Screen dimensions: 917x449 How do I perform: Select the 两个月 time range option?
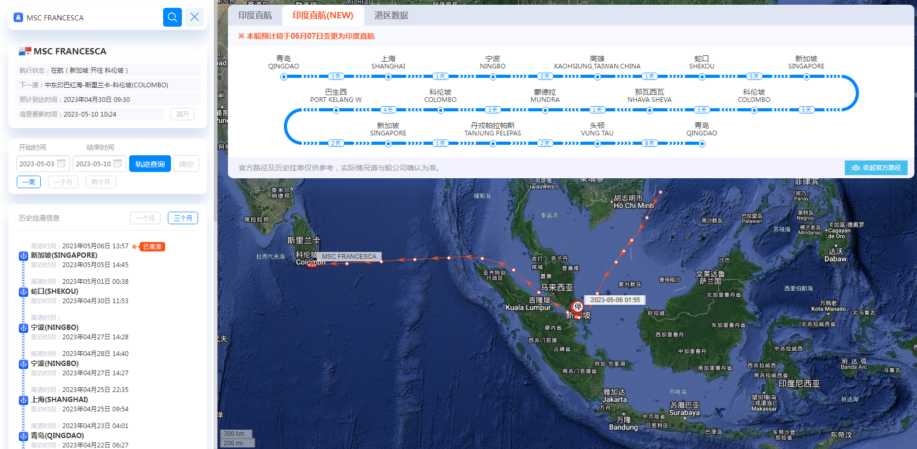(101, 182)
